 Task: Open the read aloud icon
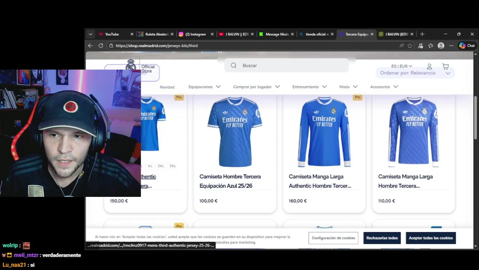coord(402,46)
